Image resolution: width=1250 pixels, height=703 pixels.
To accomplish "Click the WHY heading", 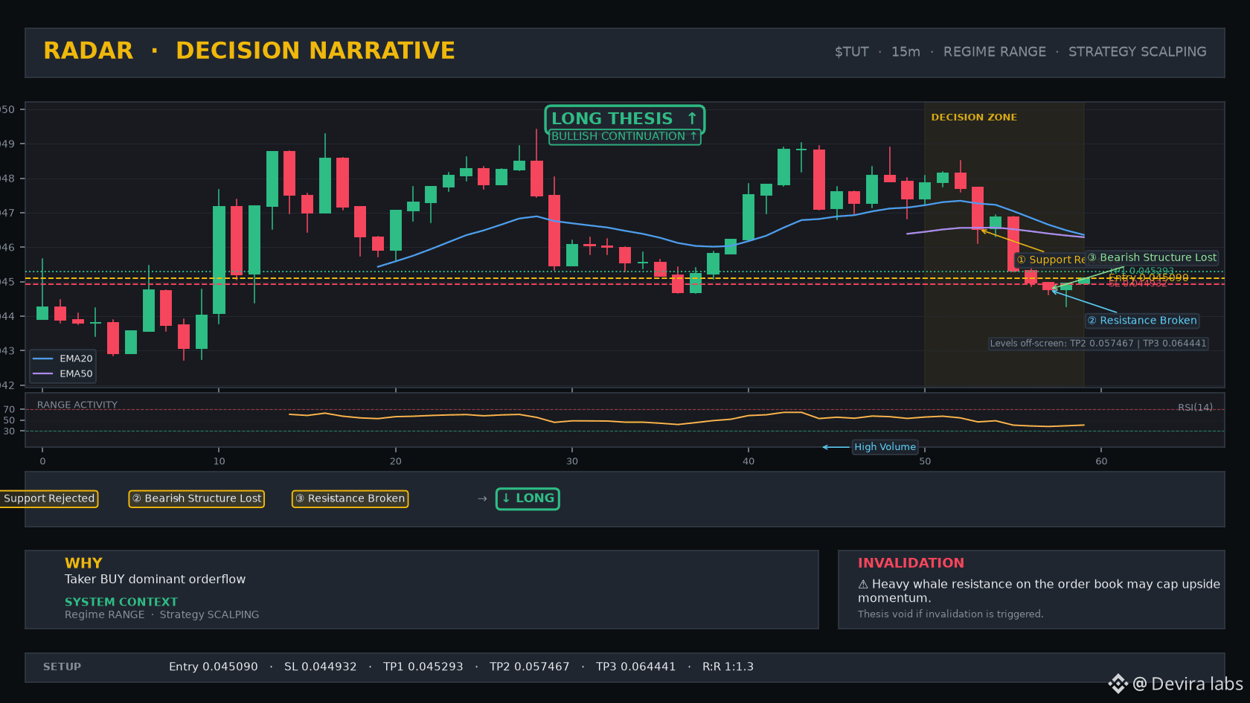I will point(83,563).
